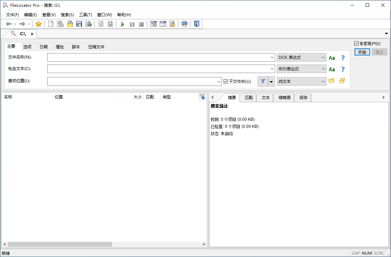391x257 pixels.
Task: Click the filter funnel button beside subfolders
Action: point(263,81)
